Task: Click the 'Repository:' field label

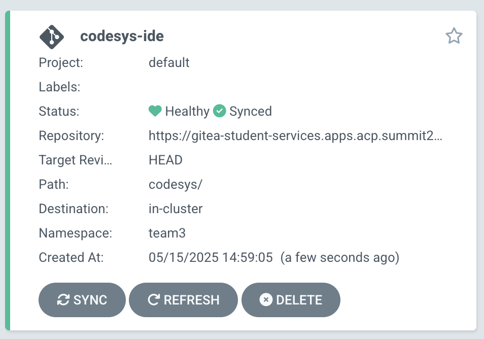Action: tap(72, 136)
